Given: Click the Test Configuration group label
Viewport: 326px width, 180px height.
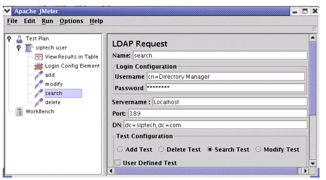Looking at the screenshot, I should (145, 136).
